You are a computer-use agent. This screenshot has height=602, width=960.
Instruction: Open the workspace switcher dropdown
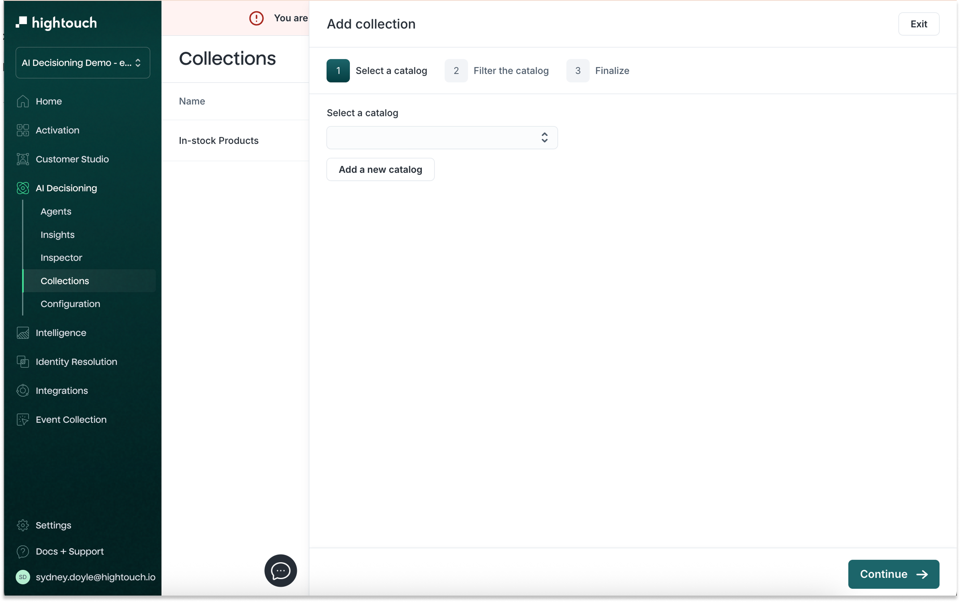[x=83, y=63]
